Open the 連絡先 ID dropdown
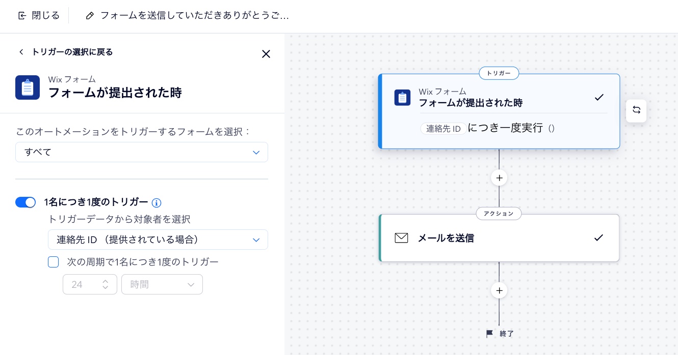The height and width of the screenshot is (355, 678). coord(158,240)
